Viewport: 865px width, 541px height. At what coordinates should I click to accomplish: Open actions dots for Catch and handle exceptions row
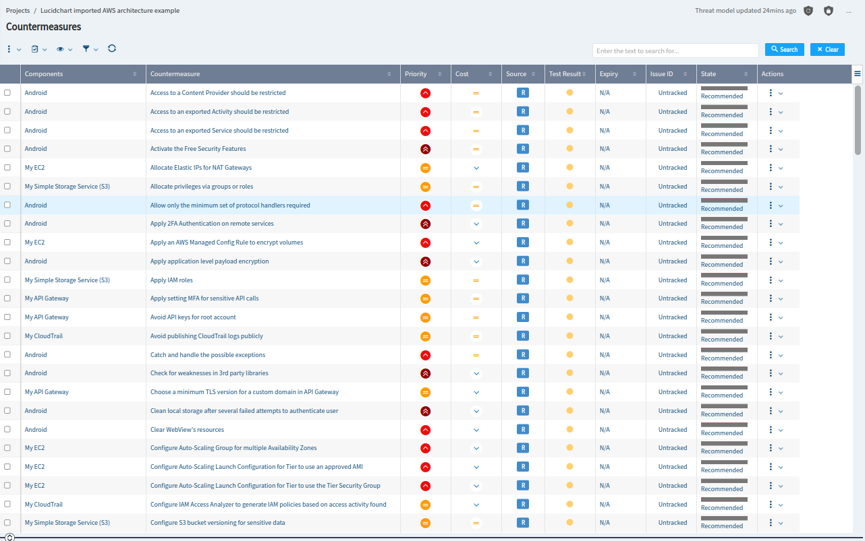(x=771, y=355)
